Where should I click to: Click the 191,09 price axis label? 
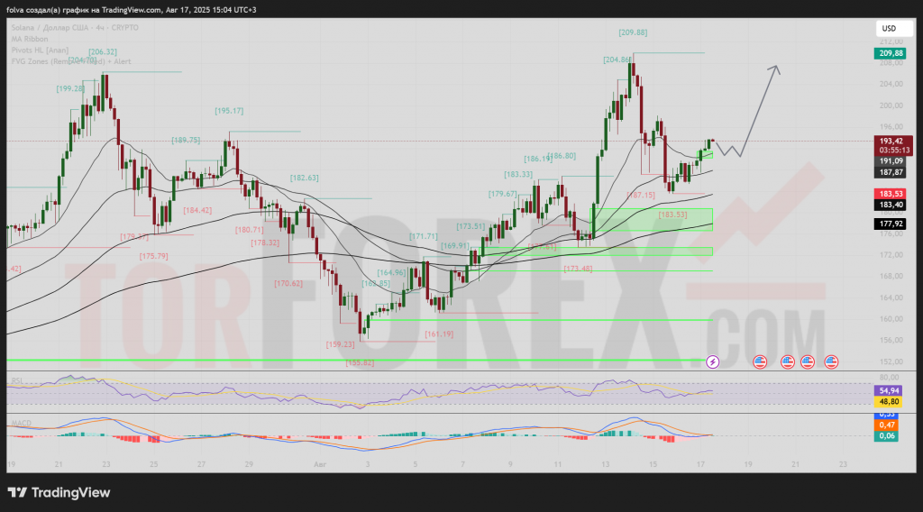[890, 160]
